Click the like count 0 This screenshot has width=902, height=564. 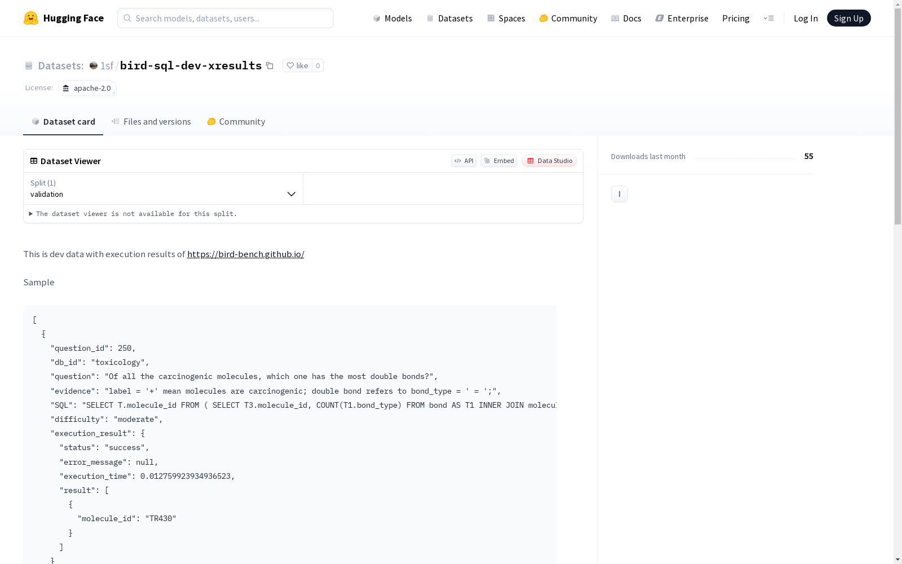(x=318, y=65)
